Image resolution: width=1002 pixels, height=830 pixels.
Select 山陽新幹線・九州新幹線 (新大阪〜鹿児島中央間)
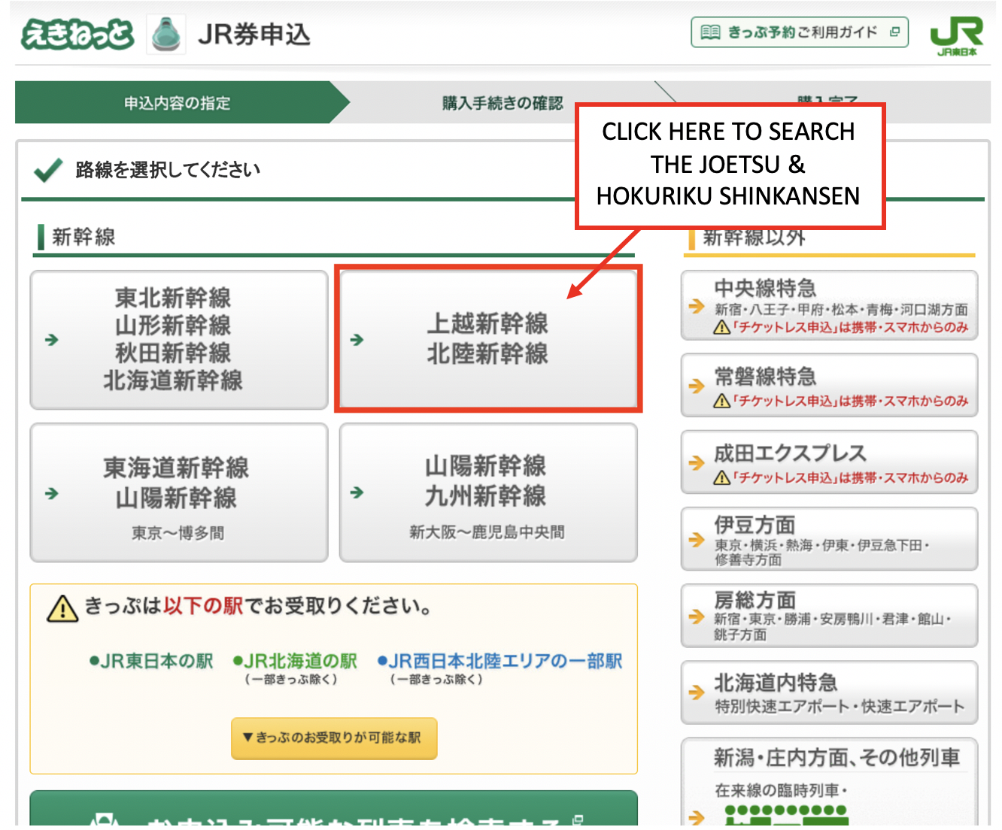tap(487, 493)
